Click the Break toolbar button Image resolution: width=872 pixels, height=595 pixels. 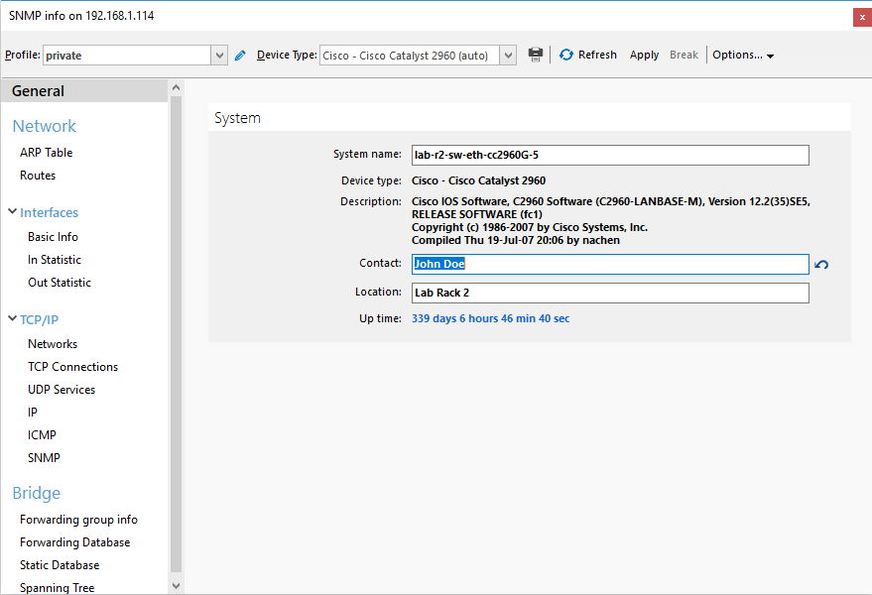[684, 55]
